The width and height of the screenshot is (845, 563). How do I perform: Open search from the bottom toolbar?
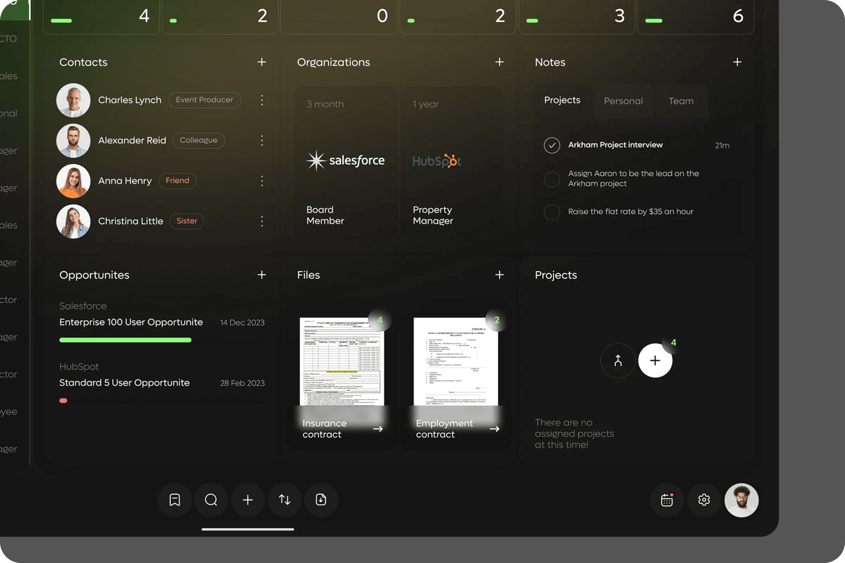[211, 499]
